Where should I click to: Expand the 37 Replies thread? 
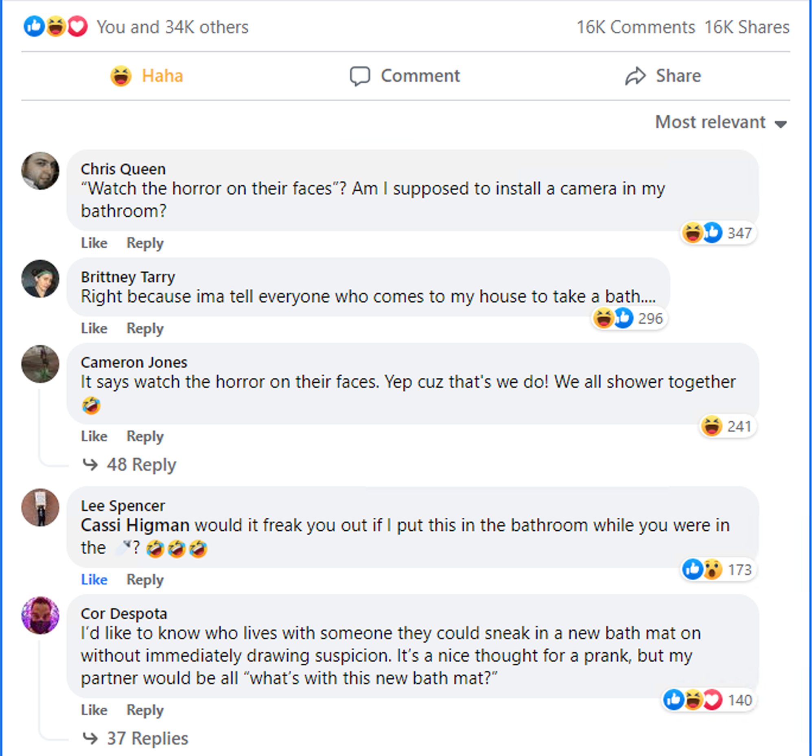tap(147, 738)
